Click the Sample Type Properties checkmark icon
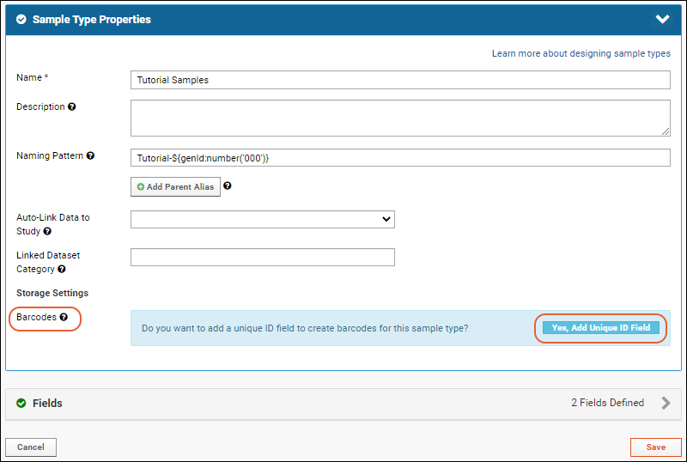This screenshot has height=462, width=687. click(x=21, y=19)
